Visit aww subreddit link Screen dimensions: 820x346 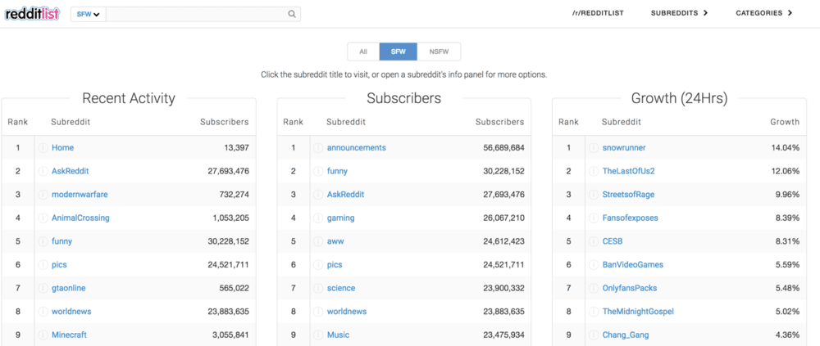(335, 241)
